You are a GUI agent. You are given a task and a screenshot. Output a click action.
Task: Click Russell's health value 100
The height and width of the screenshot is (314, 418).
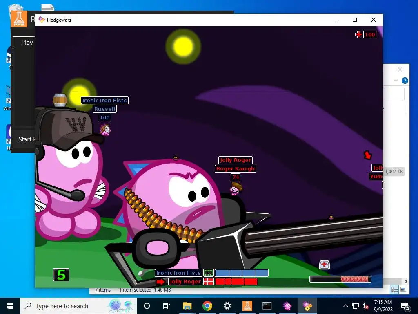(104, 117)
